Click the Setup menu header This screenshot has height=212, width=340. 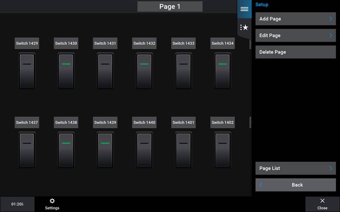tap(262, 5)
